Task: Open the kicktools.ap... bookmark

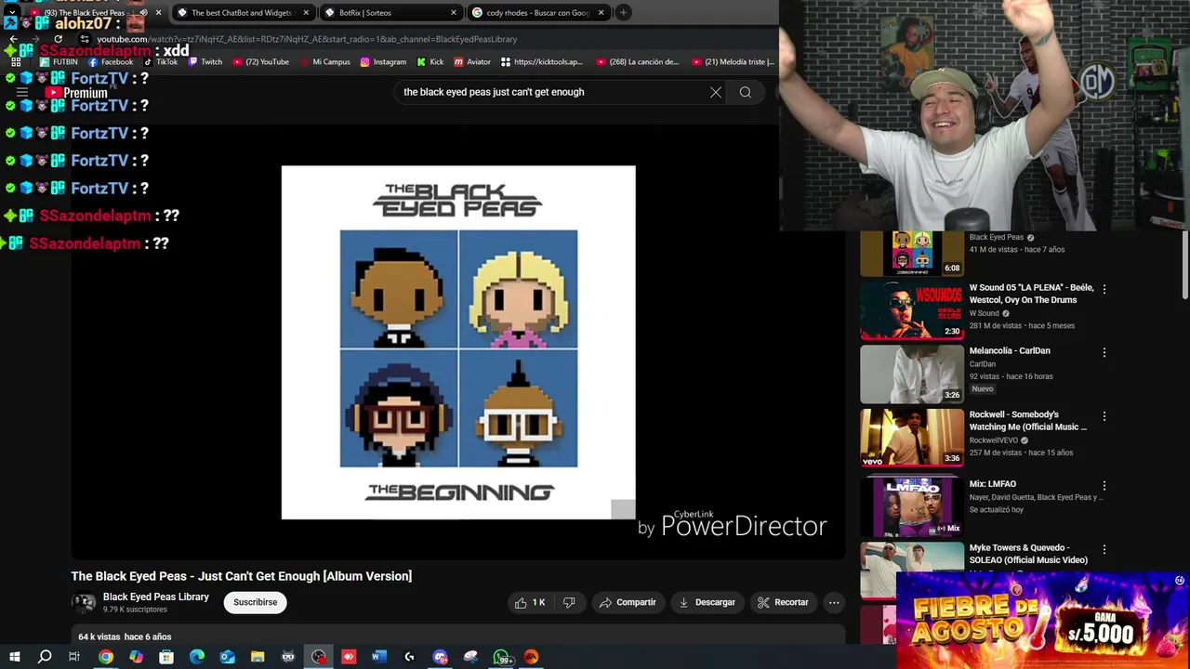Action: pyautogui.click(x=542, y=62)
